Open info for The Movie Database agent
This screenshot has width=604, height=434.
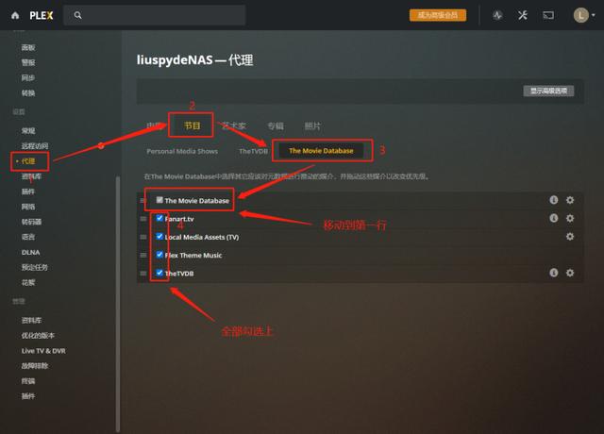pos(554,200)
